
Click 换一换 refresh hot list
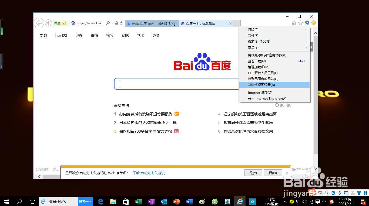click(283, 105)
